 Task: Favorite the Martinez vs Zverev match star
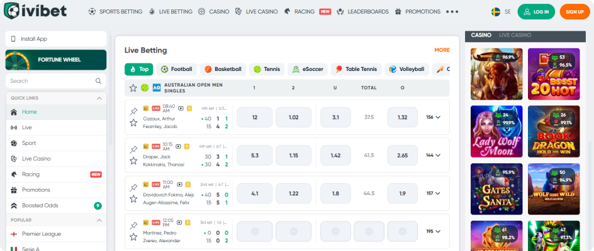click(133, 237)
